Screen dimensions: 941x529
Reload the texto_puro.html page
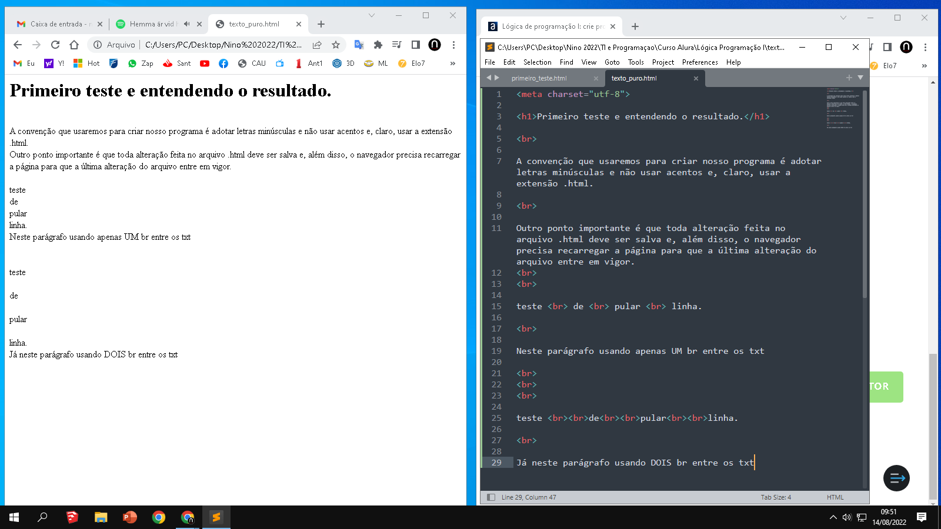click(55, 45)
